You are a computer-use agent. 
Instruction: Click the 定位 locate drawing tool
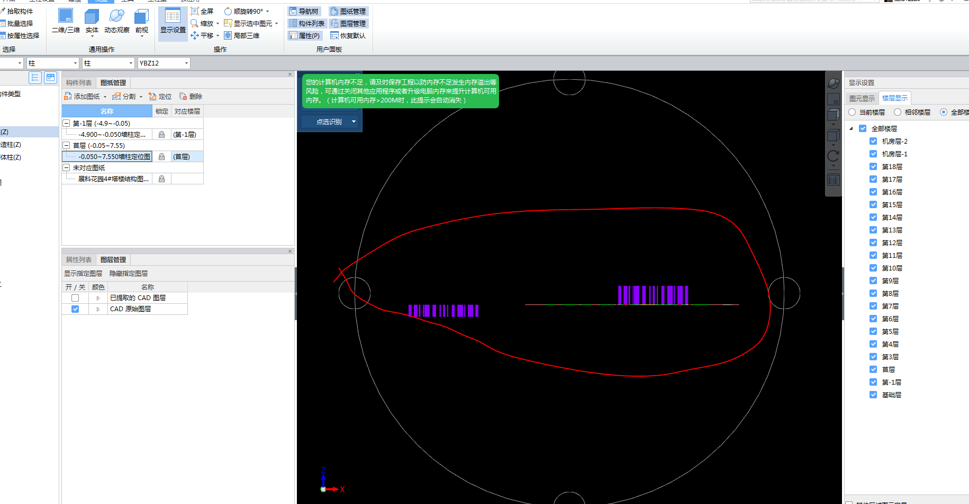coord(160,96)
